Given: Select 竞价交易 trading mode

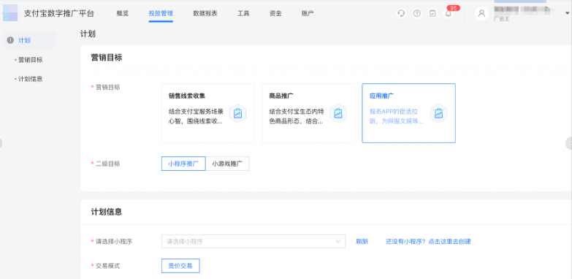Looking at the screenshot, I should pos(180,266).
